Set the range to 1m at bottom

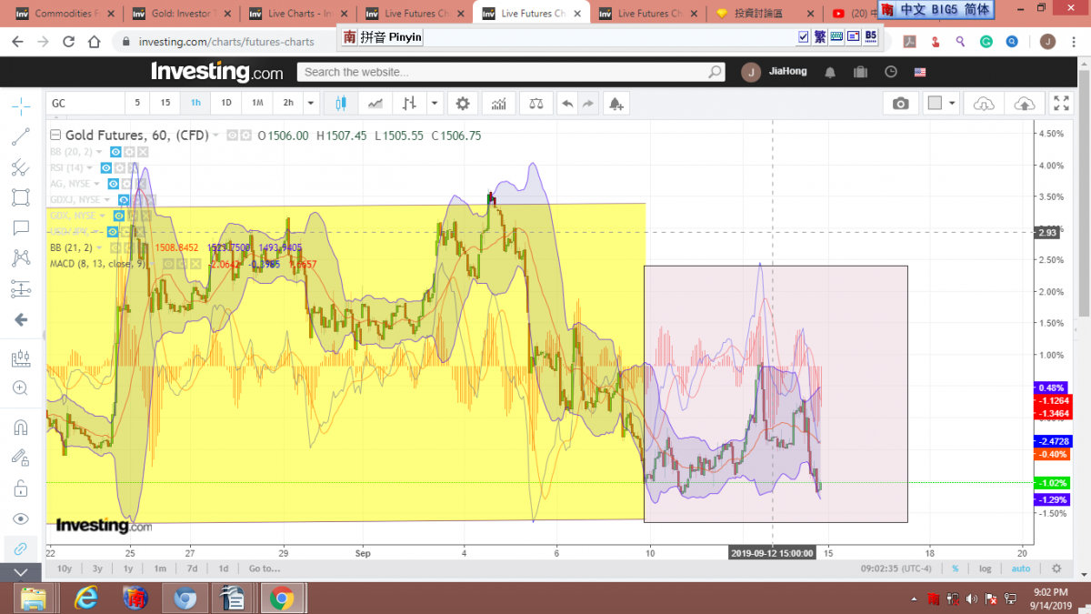click(x=160, y=569)
